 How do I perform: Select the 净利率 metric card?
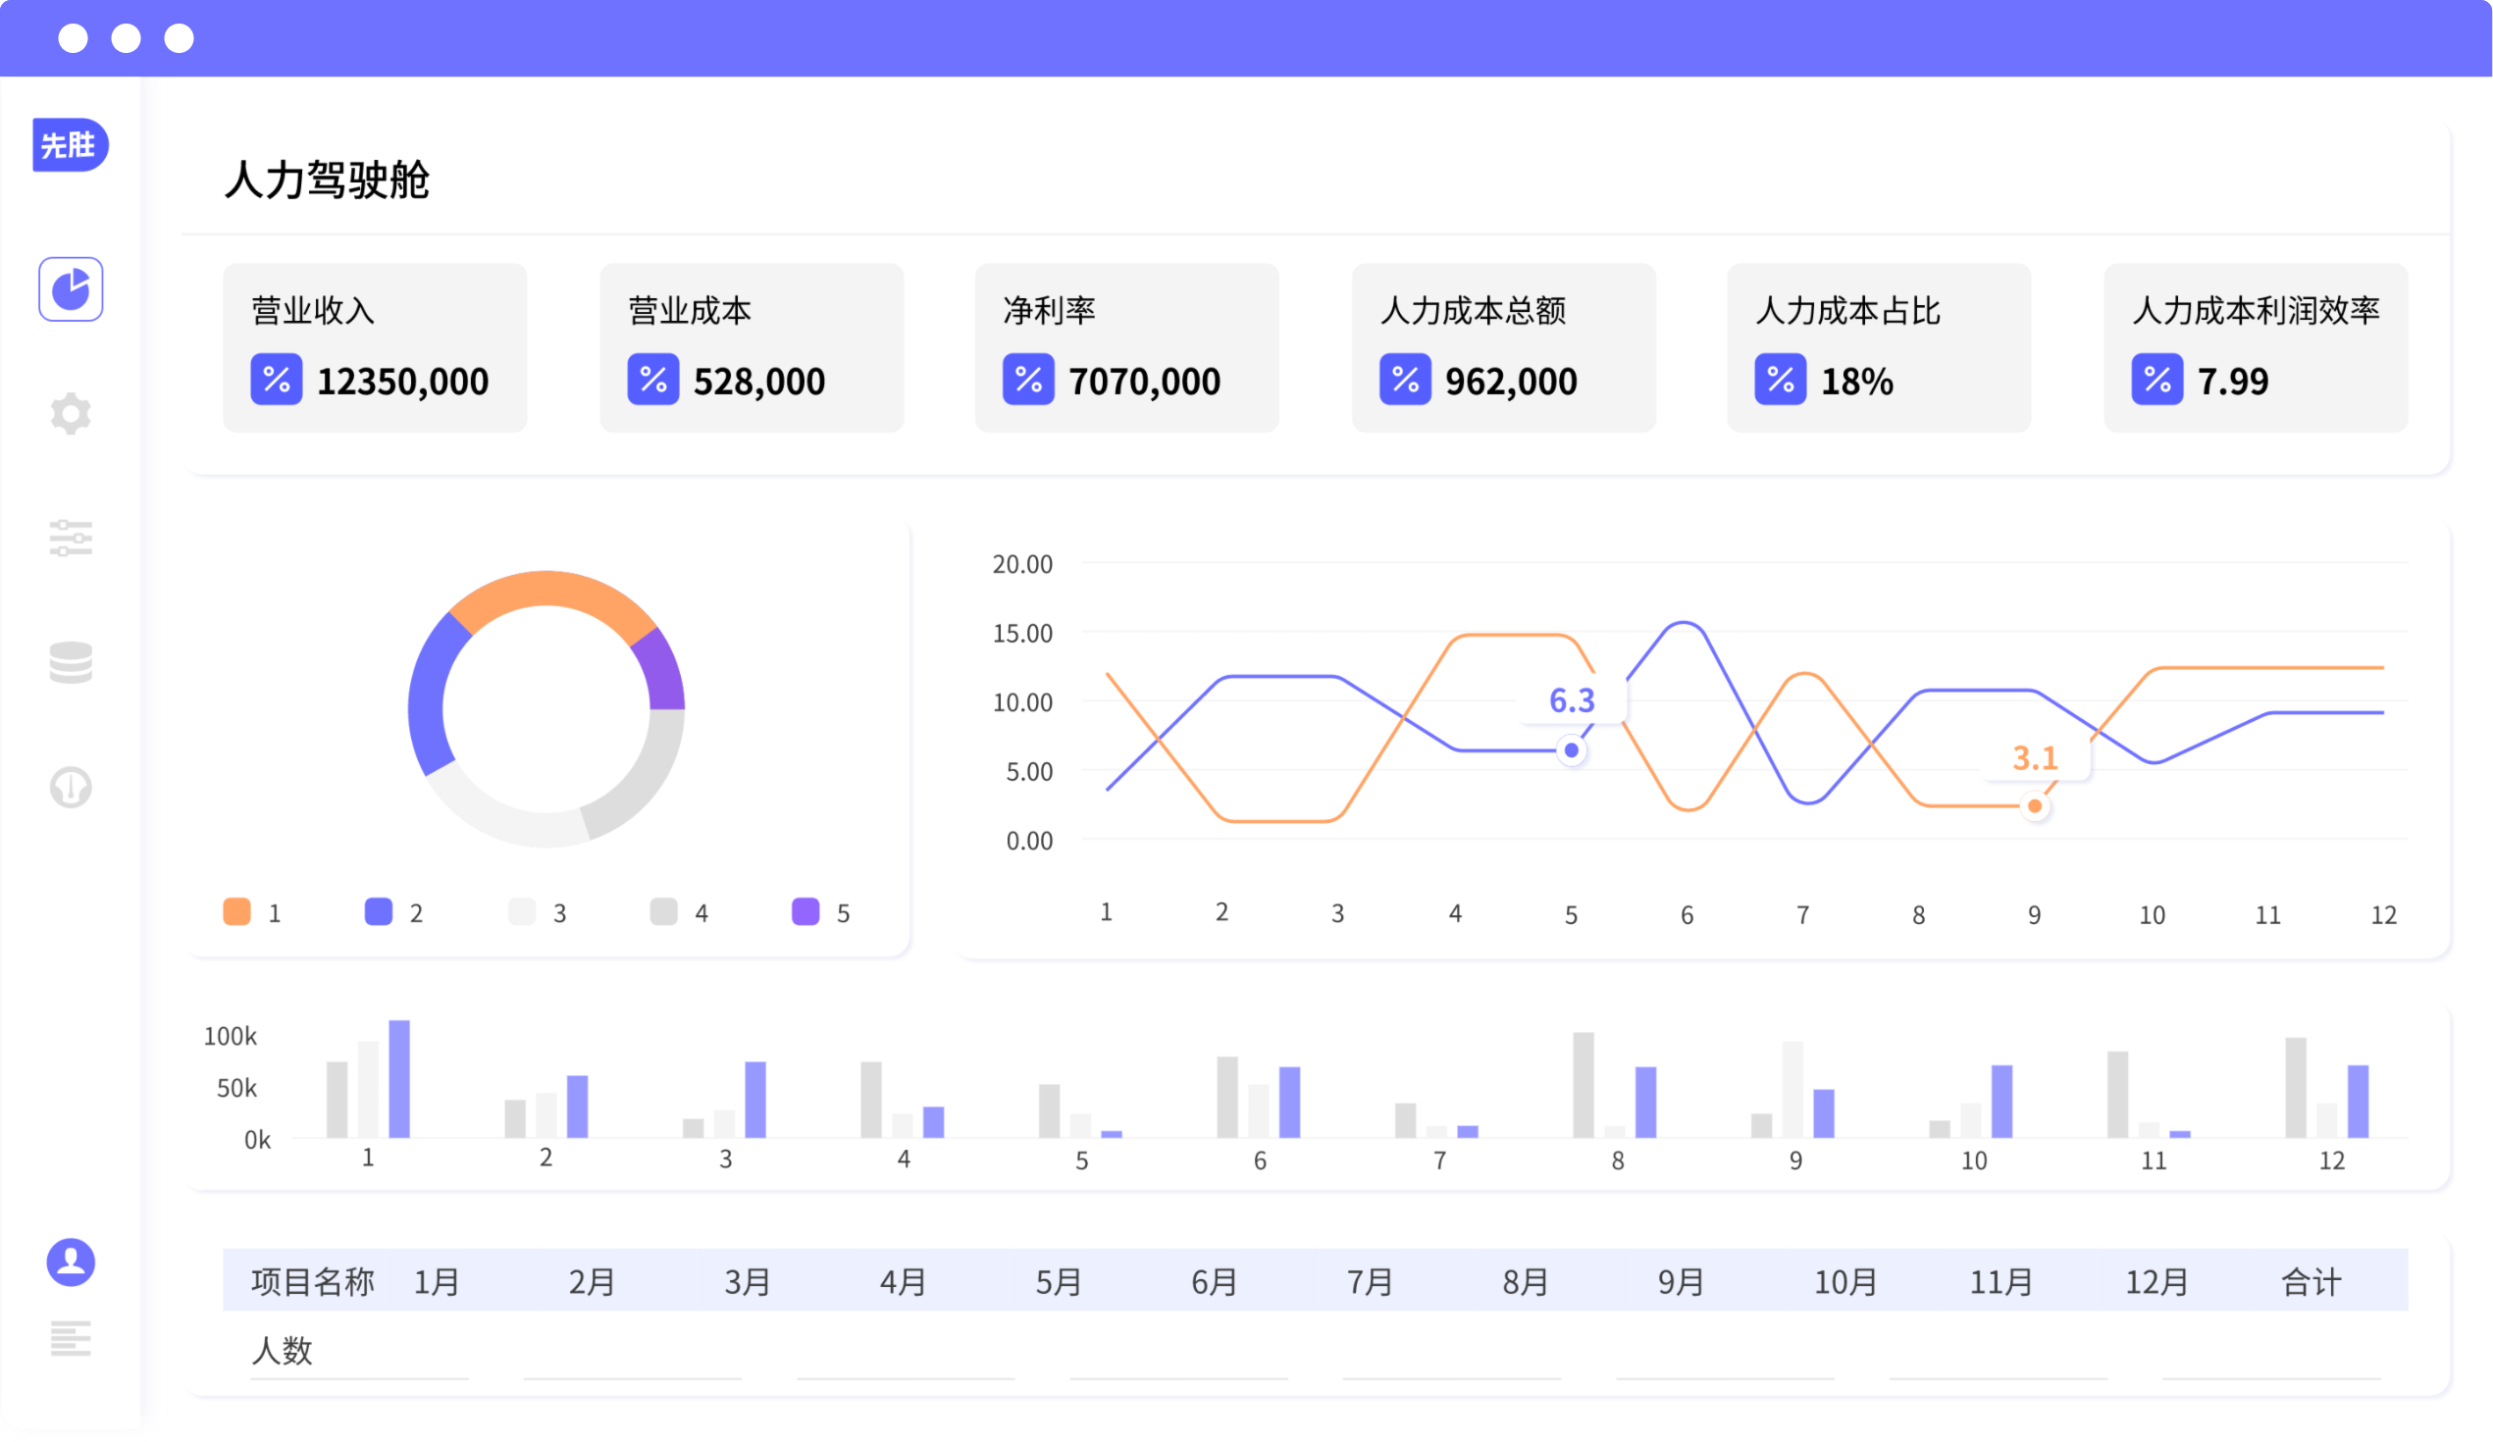click(1126, 347)
